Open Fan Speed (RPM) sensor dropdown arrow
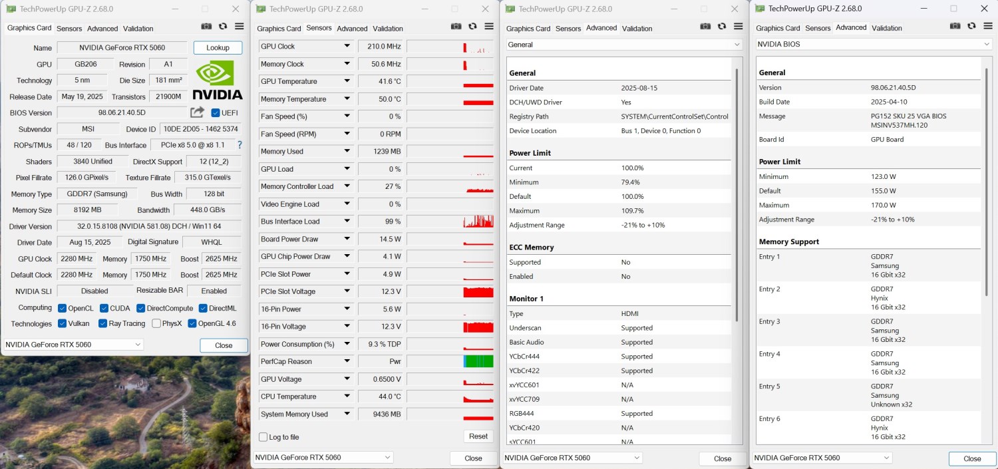998x469 pixels. pyautogui.click(x=347, y=134)
